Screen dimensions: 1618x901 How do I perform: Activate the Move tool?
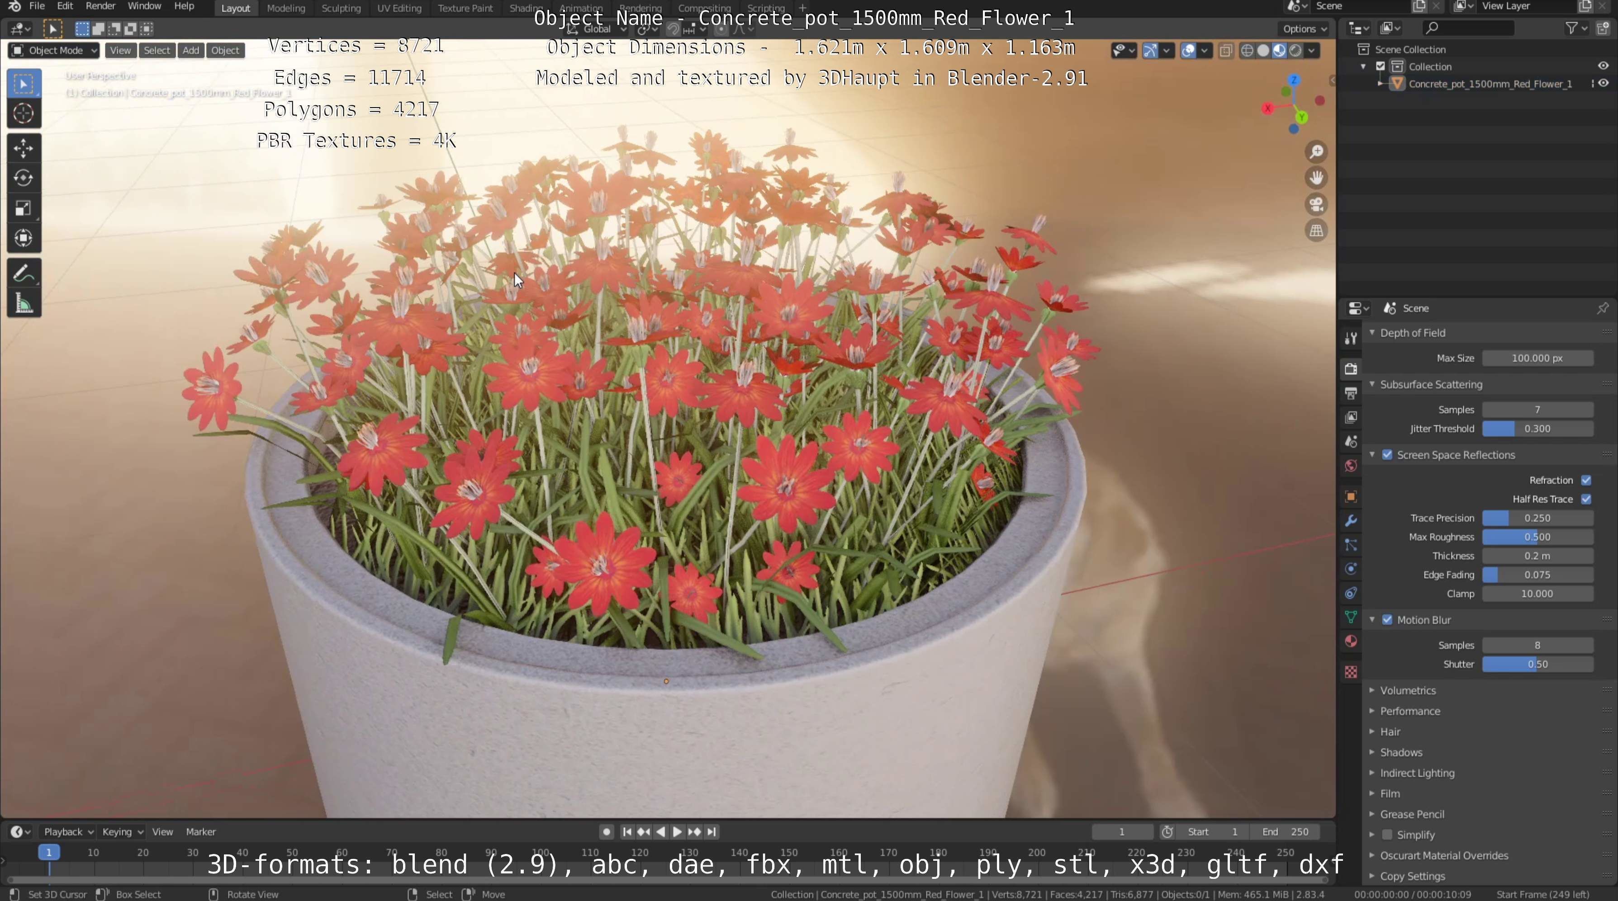[24, 148]
